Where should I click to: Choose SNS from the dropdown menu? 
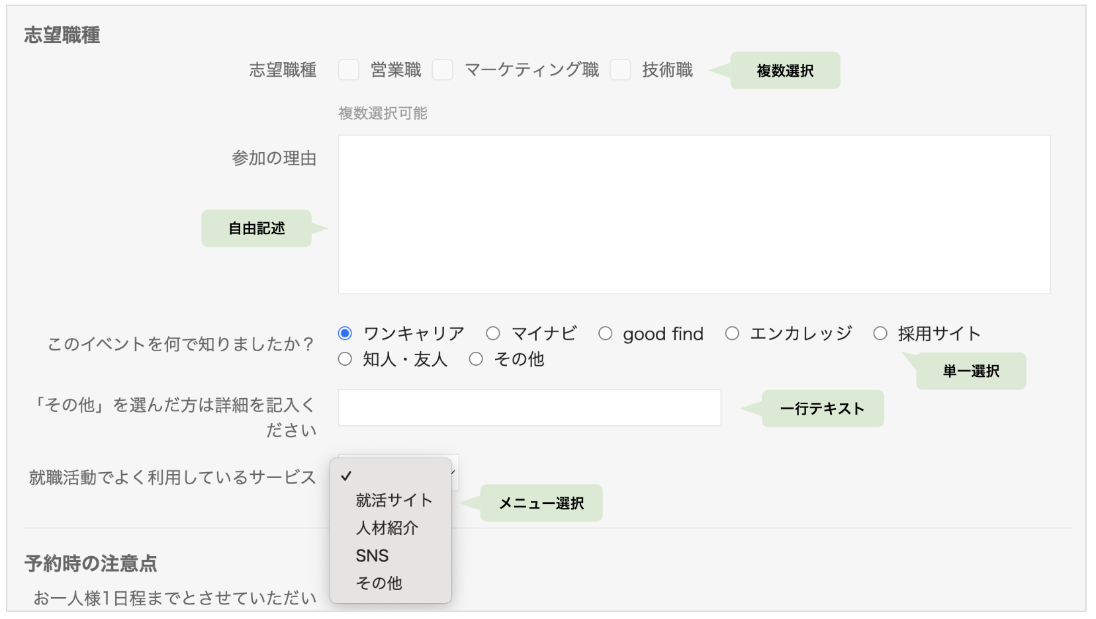coord(373,556)
